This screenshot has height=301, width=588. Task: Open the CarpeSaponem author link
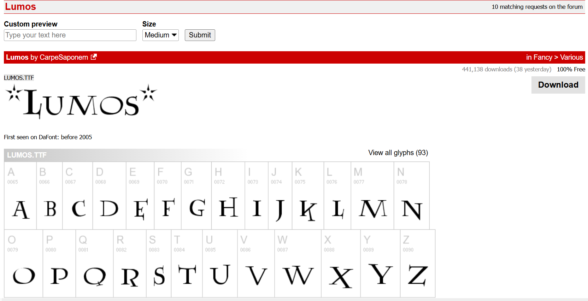pos(64,57)
